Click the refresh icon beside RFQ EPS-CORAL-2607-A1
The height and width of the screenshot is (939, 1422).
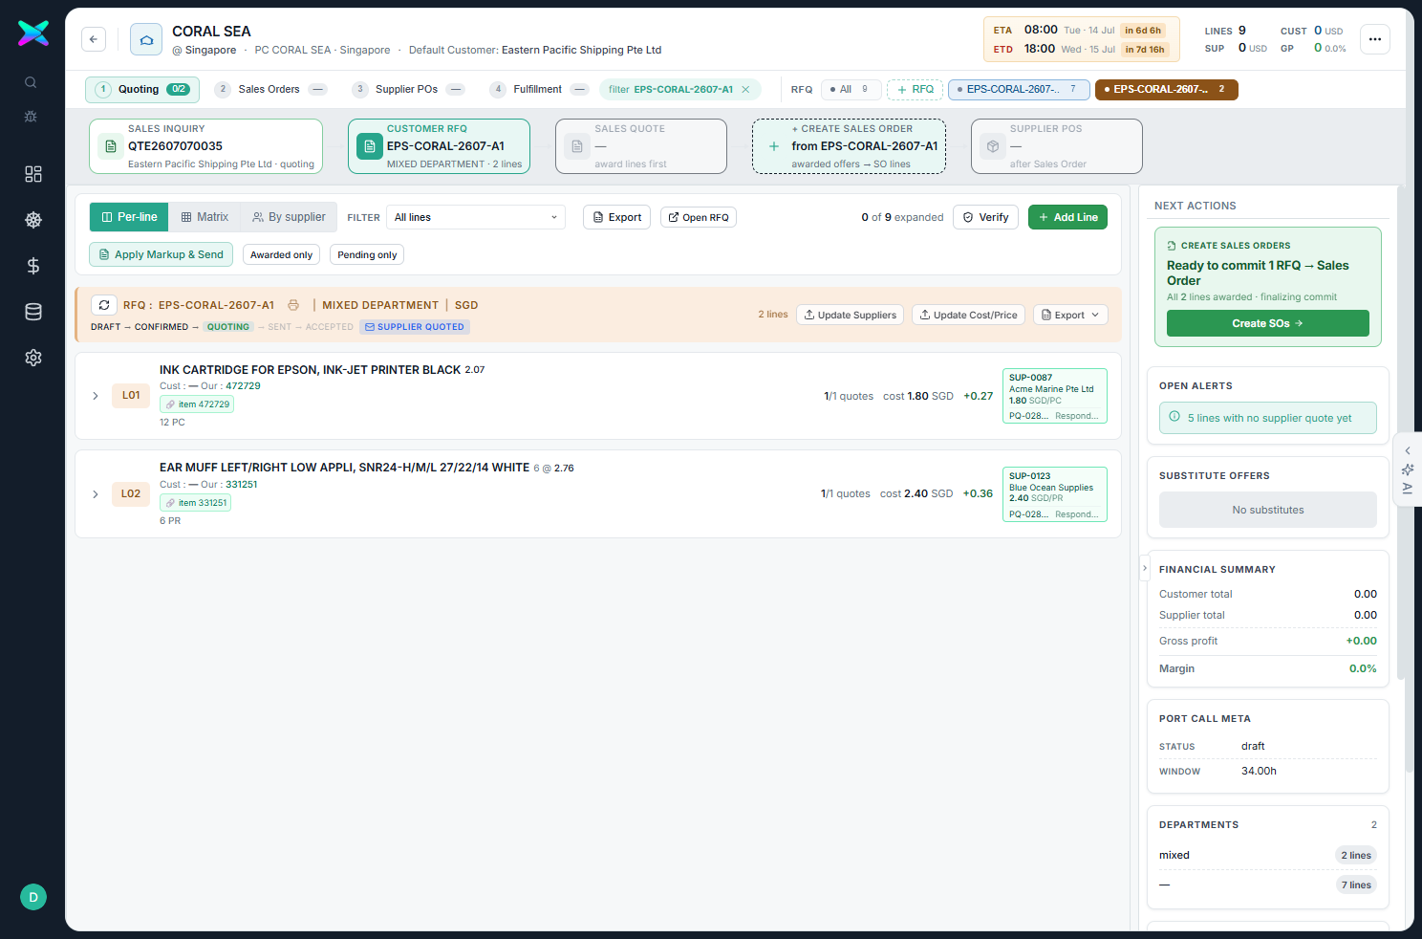point(104,305)
